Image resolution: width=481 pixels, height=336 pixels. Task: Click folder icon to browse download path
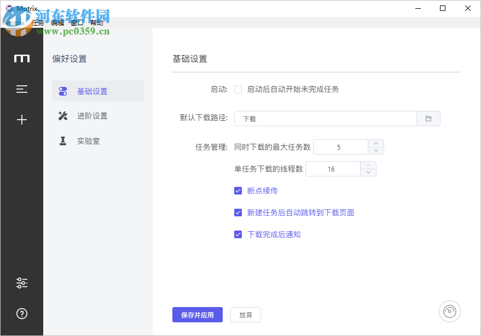(428, 119)
